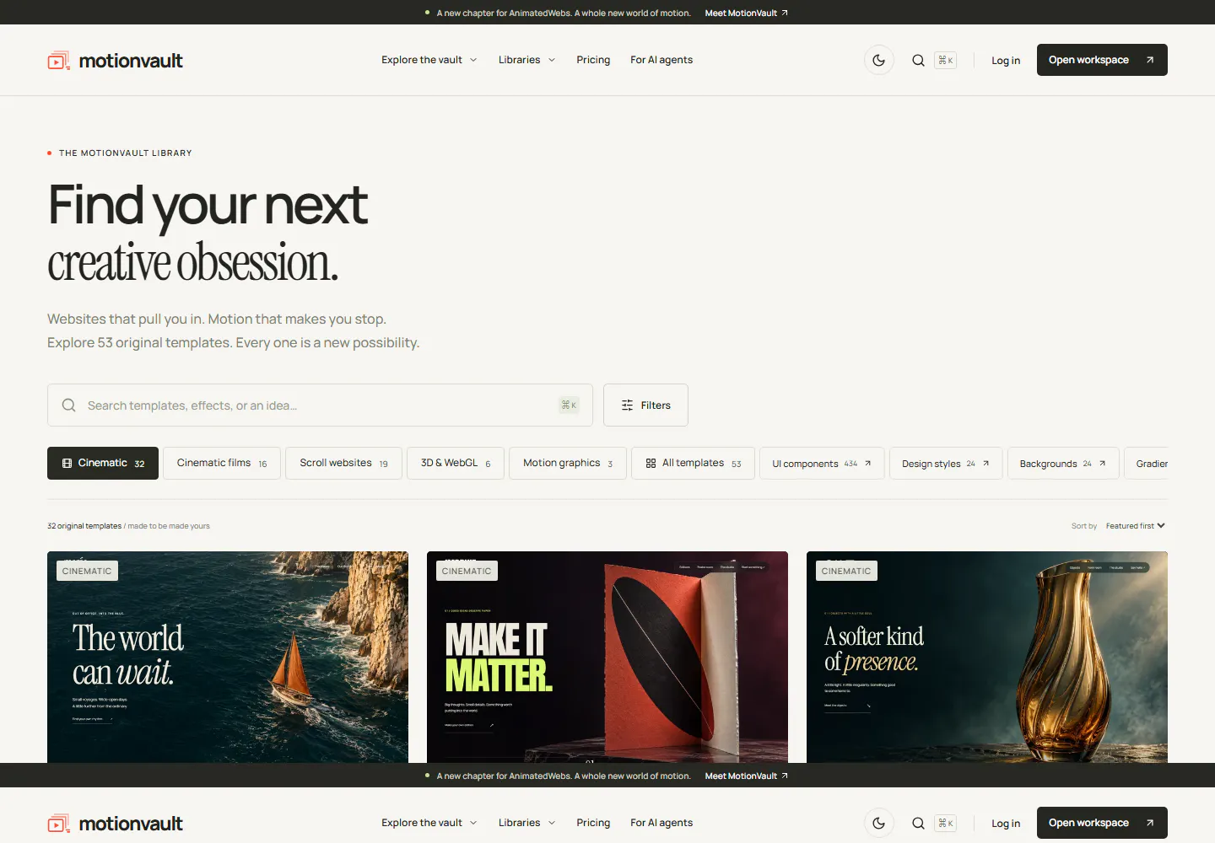Viewport: 1215px width, 843px height.
Task: Open the Featured first sort dropdown
Action: [1135, 526]
